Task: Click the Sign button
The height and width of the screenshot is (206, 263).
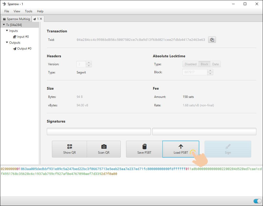Action: point(228,149)
